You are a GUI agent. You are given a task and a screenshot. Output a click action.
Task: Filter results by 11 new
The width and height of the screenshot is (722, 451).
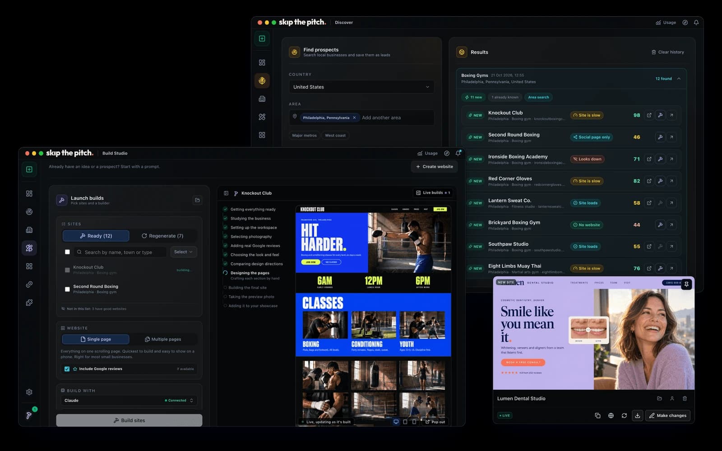coord(473,97)
